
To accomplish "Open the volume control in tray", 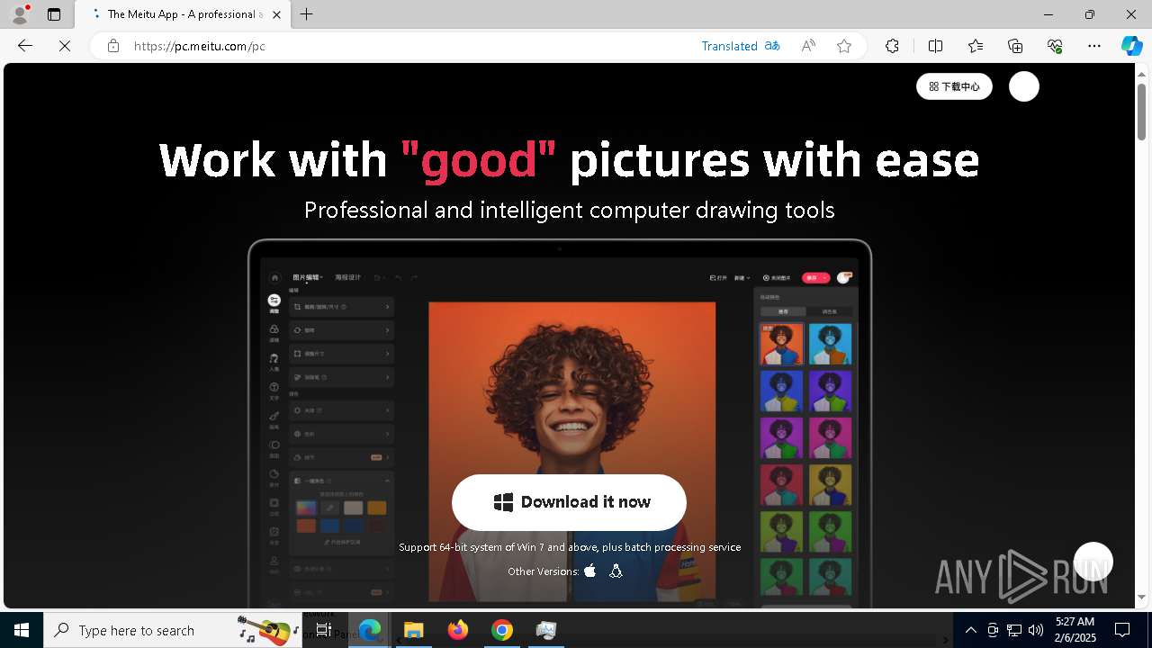I will pyautogui.click(x=1035, y=630).
